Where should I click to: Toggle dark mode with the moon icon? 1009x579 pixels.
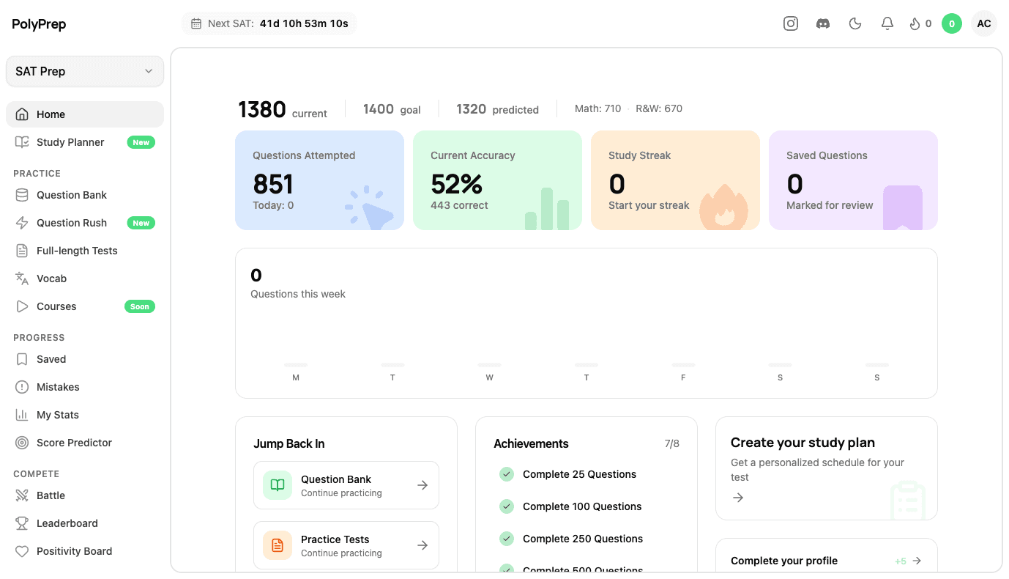click(855, 23)
